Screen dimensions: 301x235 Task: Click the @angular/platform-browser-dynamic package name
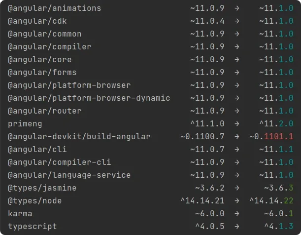tap(89, 98)
